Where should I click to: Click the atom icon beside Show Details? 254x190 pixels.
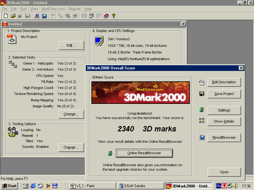click(x=202, y=121)
